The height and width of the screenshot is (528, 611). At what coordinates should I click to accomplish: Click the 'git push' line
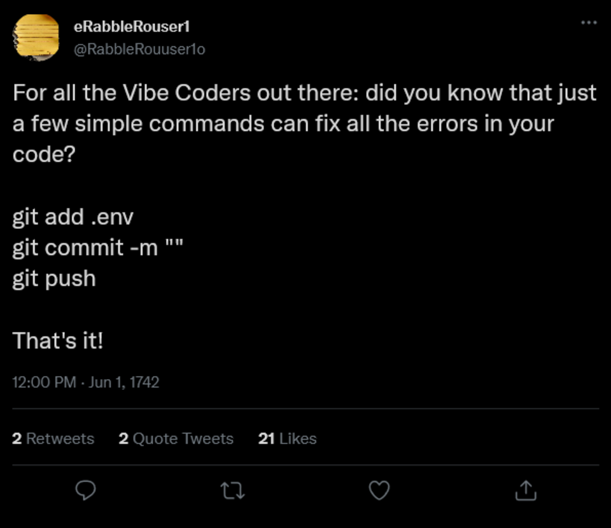tap(54, 279)
